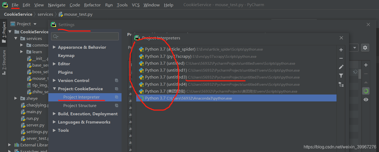The height and width of the screenshot is (152, 379).
Task: Select Python 3.7 (untitled) interpreter
Action: (x=236, y=63)
